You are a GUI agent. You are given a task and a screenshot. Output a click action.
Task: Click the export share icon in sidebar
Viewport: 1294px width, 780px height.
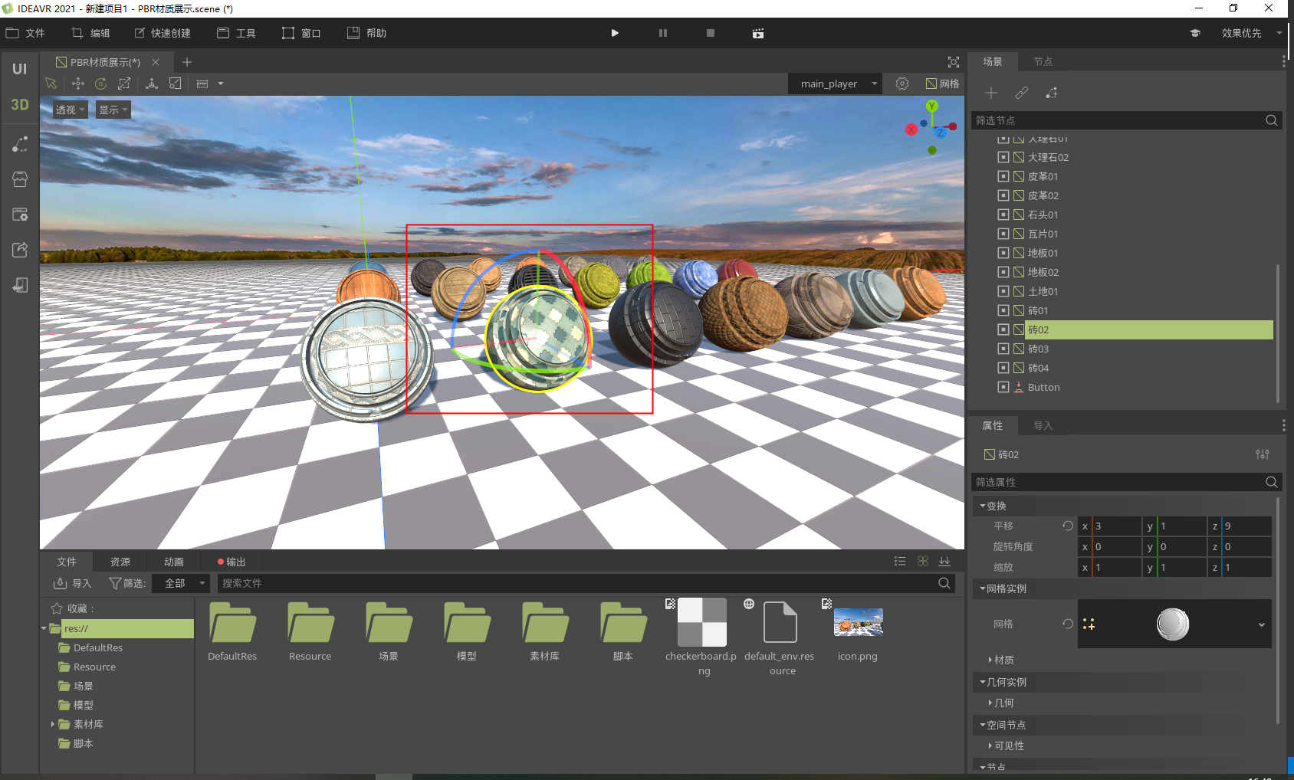[x=20, y=250]
